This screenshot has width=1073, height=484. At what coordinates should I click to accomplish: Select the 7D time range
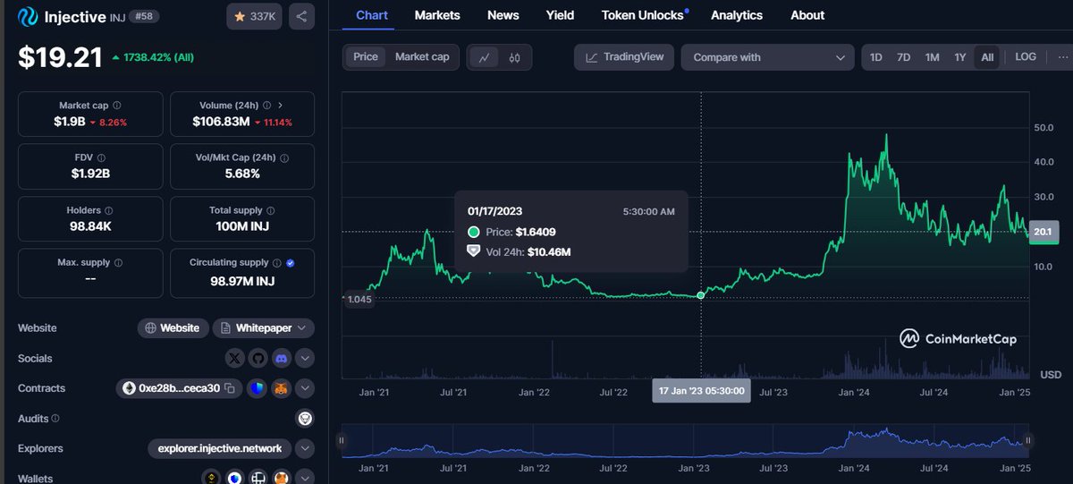[x=904, y=57]
